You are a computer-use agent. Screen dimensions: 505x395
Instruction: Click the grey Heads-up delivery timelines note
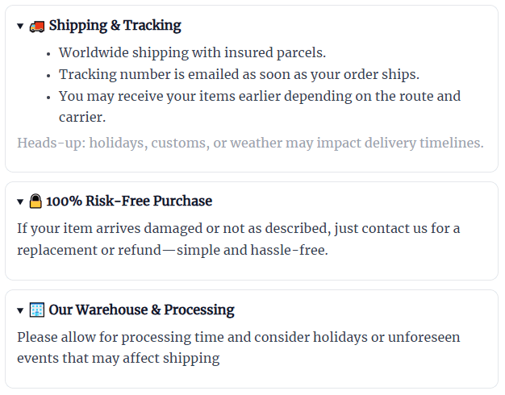point(250,143)
